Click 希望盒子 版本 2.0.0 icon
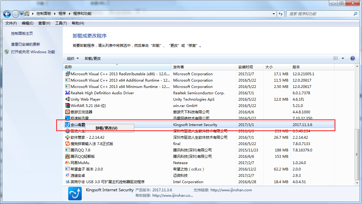The width and height of the screenshot is (362, 204). point(68,169)
